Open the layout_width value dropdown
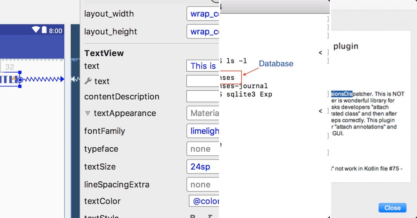417x218 pixels. 203,14
